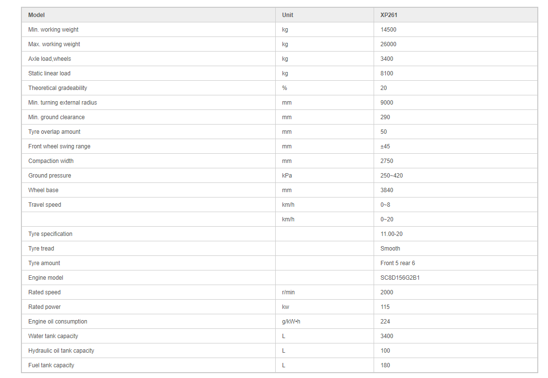Click the Model header cell
The width and height of the screenshot is (548, 378).
pyautogui.click(x=37, y=15)
